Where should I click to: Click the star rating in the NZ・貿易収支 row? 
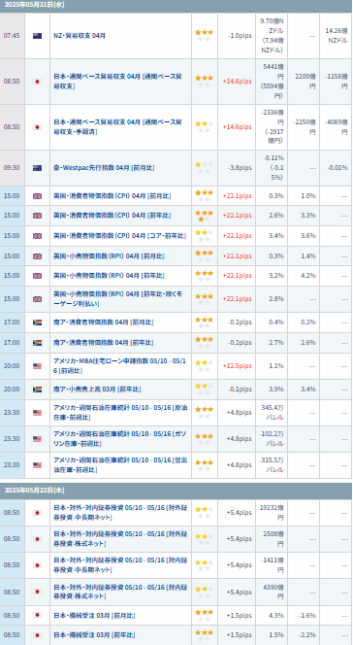tap(204, 35)
